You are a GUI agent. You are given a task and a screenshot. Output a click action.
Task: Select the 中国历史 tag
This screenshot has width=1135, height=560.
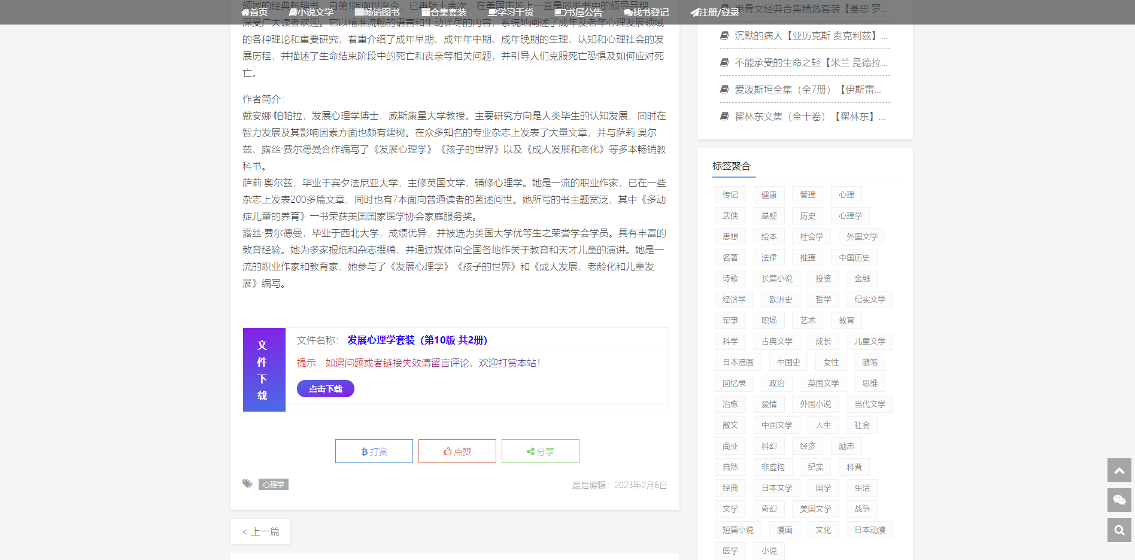[x=854, y=258]
